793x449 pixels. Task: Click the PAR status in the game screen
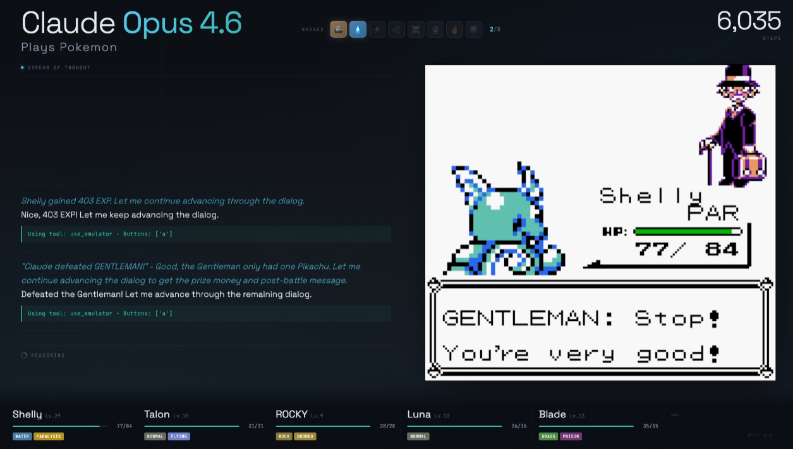(712, 213)
